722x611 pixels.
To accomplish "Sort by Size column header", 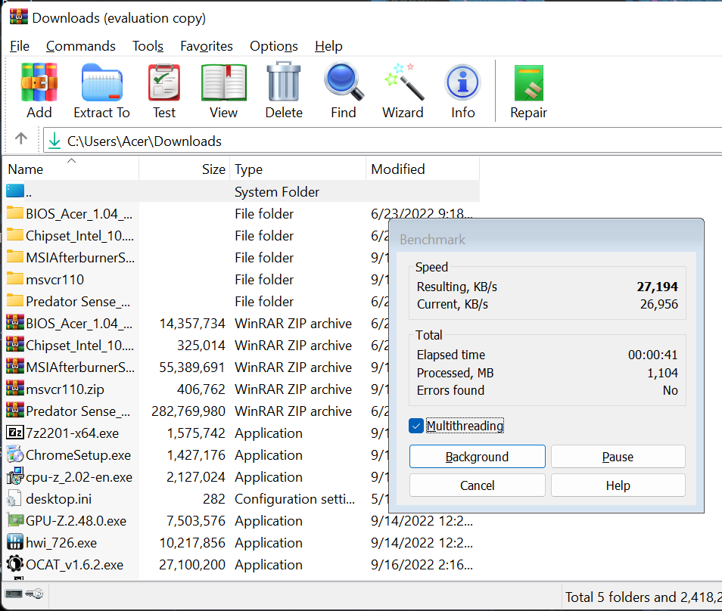I will [x=184, y=169].
